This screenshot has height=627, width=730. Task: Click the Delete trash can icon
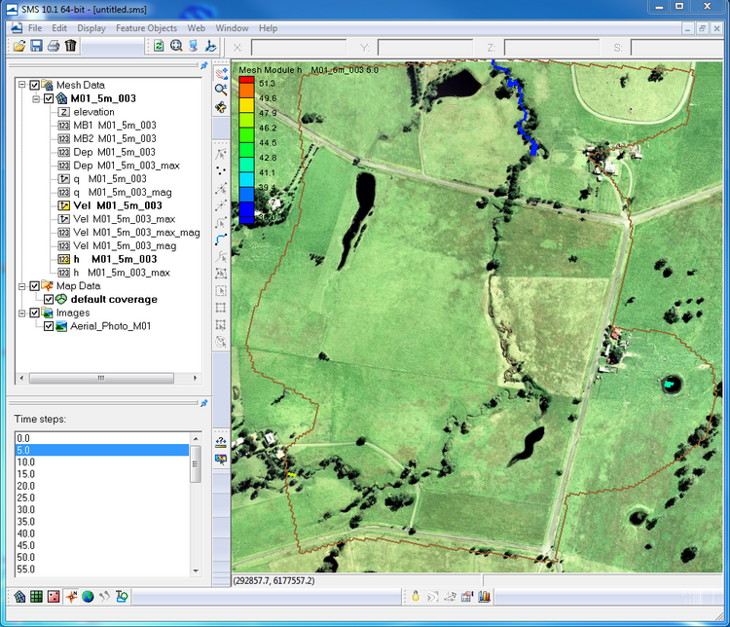[71, 46]
